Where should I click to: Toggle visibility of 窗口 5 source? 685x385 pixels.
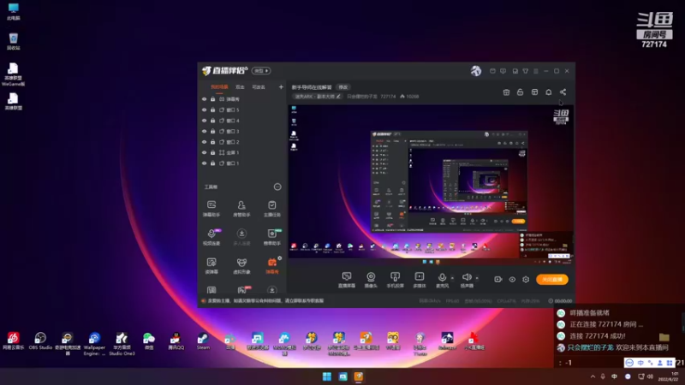204,110
